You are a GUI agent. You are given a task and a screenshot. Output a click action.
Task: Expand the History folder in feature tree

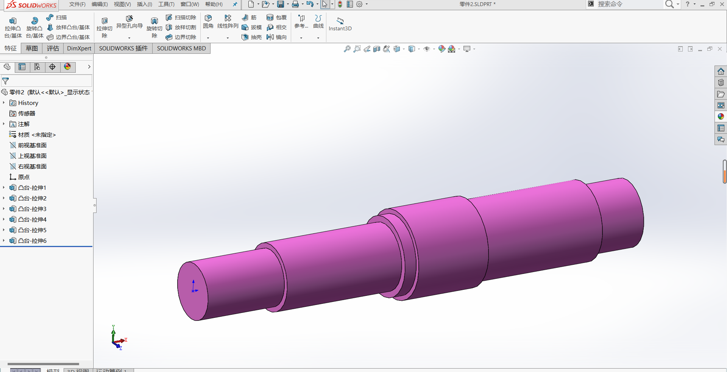[x=4, y=103]
